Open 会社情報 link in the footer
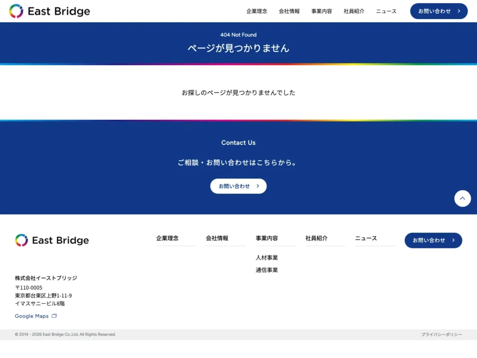The width and height of the screenshot is (477, 358). tap(217, 238)
